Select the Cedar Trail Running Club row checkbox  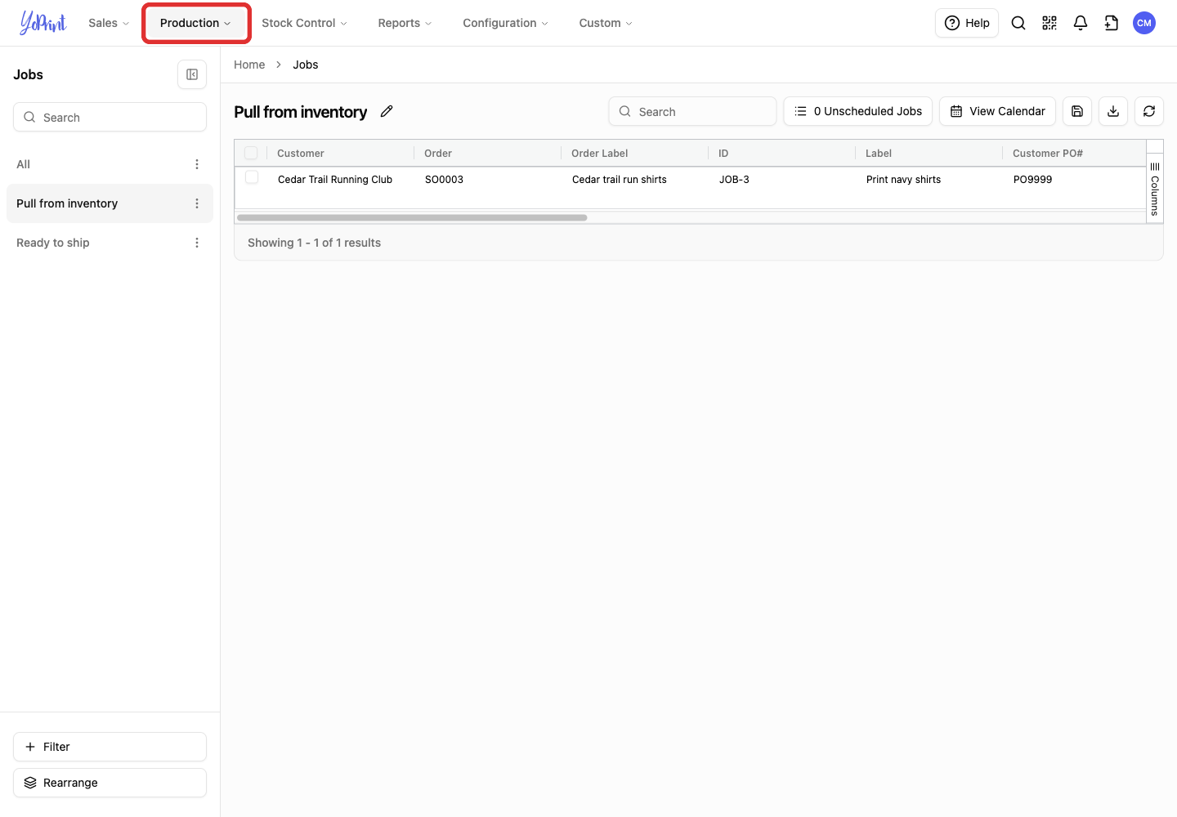click(x=252, y=177)
